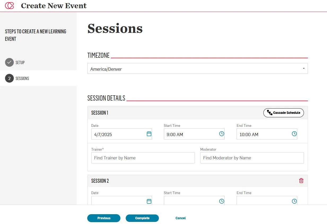This screenshot has height=224, width=327.
Task: Click the Previous button
Action: [x=104, y=218]
